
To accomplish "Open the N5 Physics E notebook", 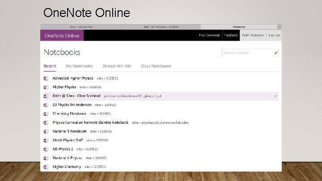I will point(63,149).
